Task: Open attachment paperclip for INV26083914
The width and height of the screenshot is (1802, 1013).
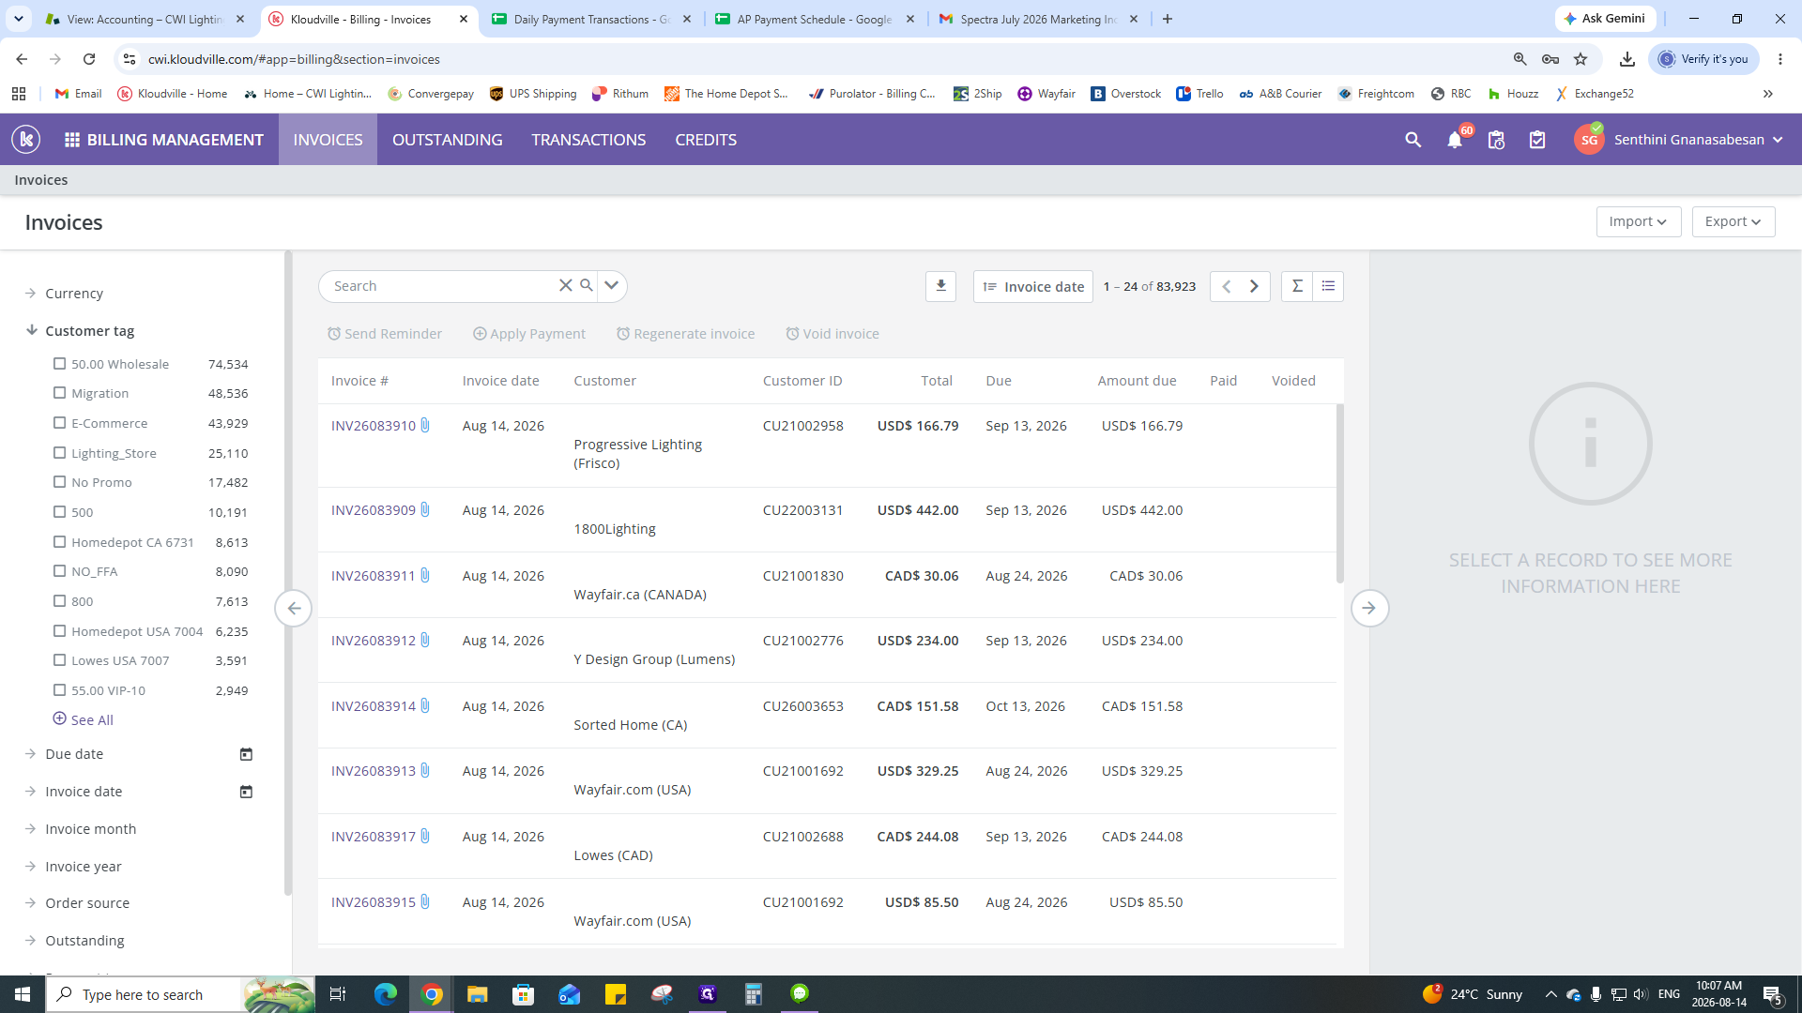Action: click(425, 705)
